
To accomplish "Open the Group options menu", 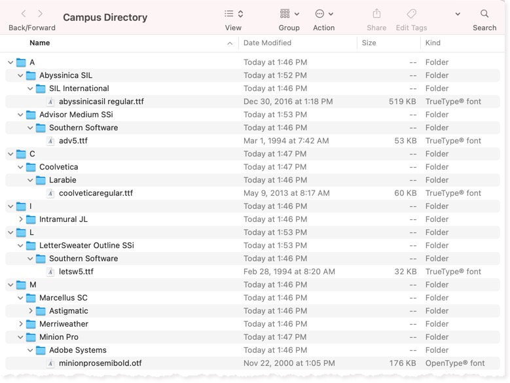I will click(x=289, y=14).
